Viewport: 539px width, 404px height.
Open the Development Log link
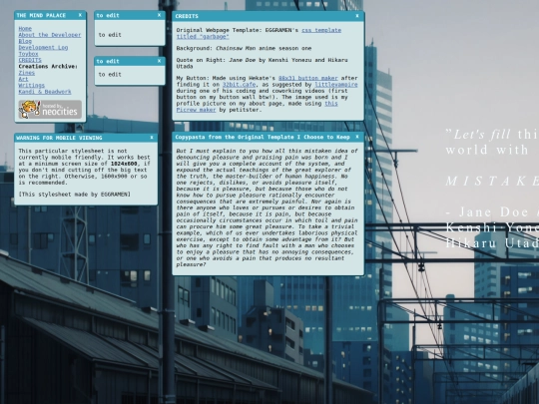(43, 48)
